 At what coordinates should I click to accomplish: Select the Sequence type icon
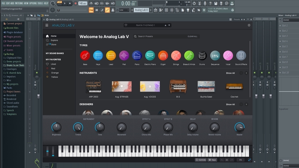point(215,56)
